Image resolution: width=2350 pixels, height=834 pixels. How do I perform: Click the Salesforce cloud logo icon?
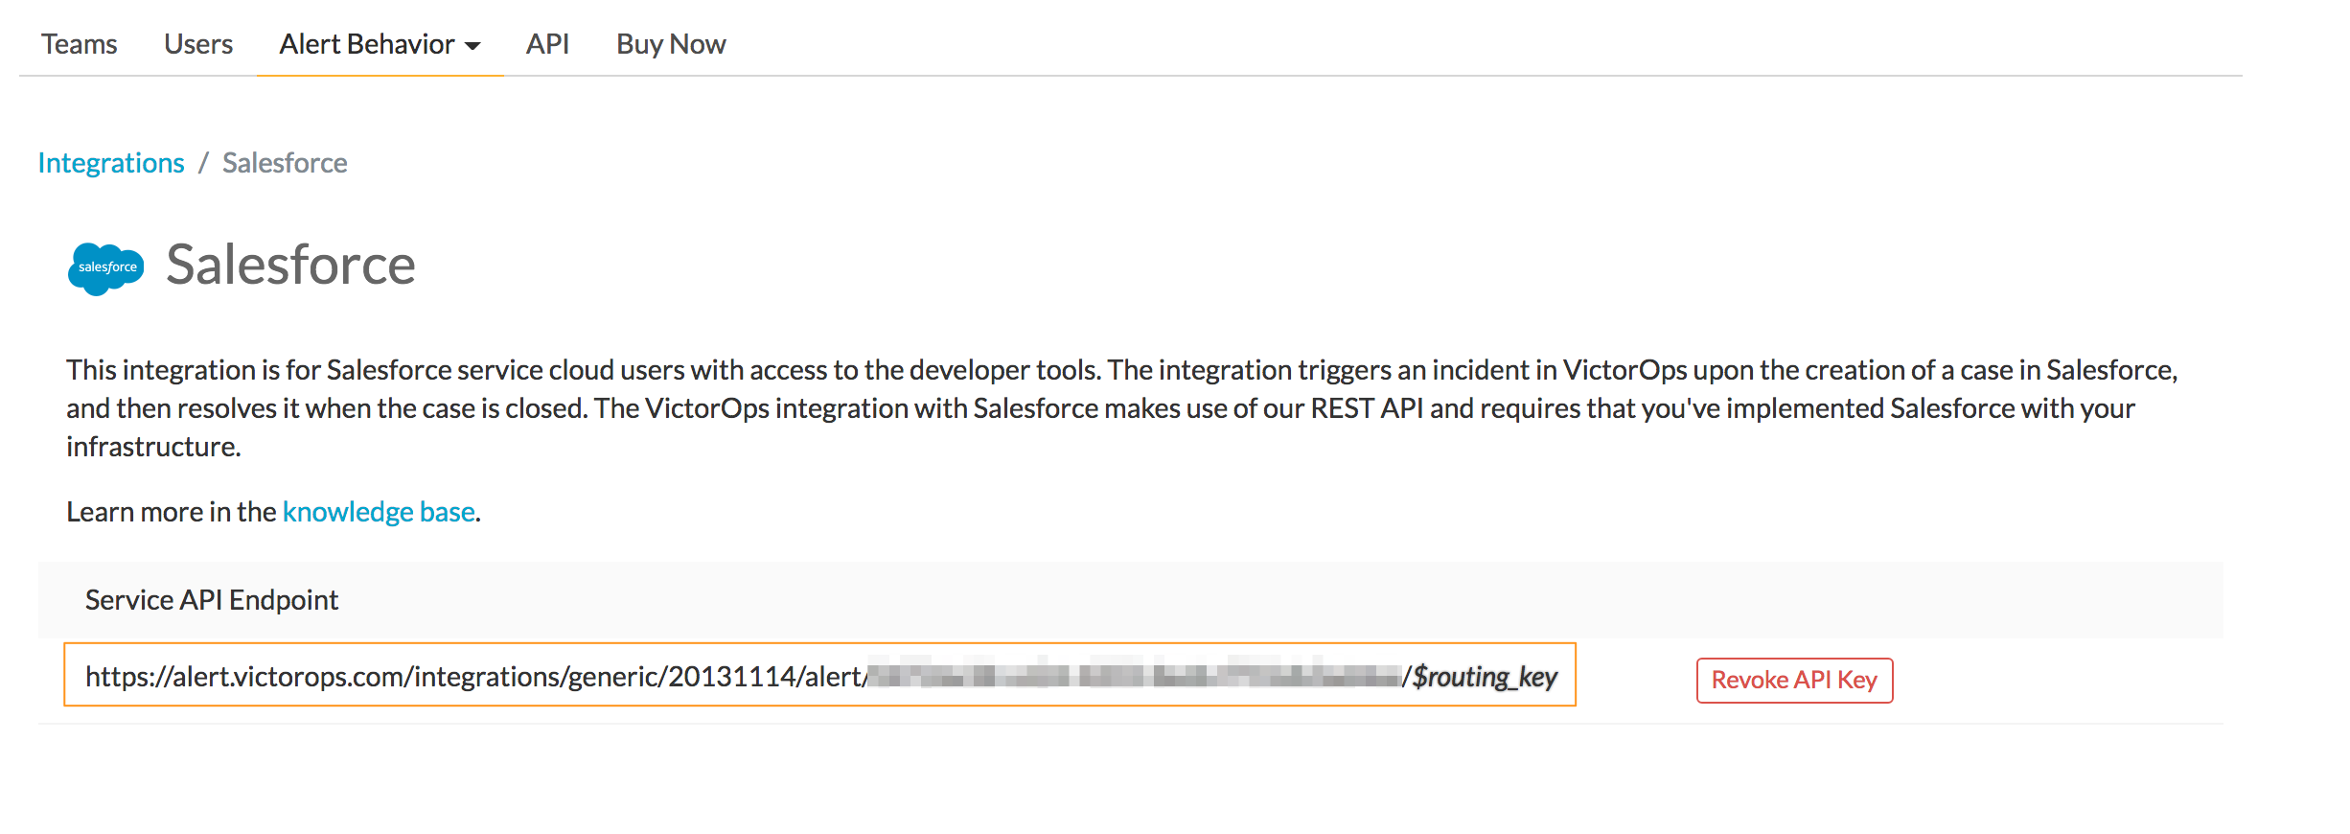point(105,268)
